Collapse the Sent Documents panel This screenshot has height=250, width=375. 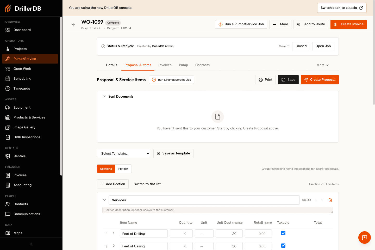click(x=104, y=96)
